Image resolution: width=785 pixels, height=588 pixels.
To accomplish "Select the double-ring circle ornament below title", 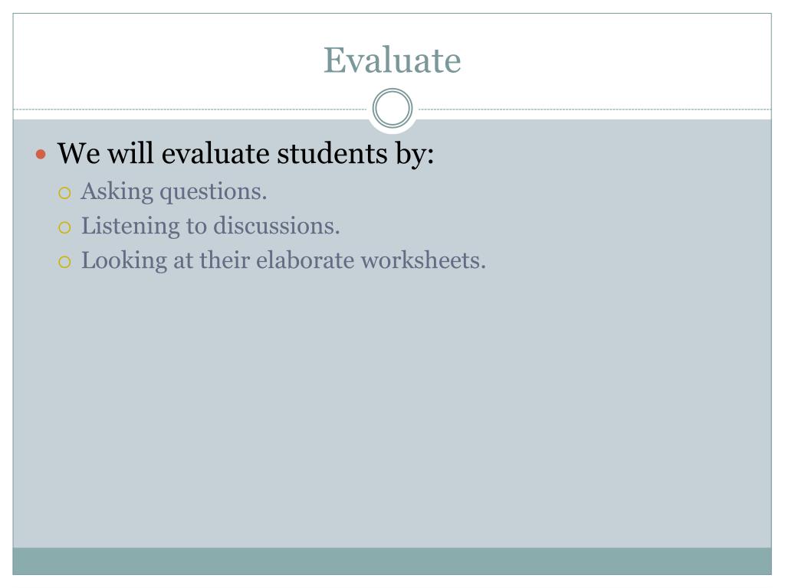I will point(392,108).
